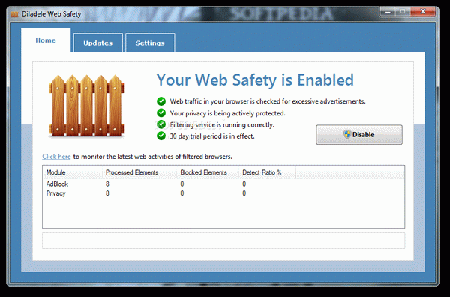Viewport: 450px width, 297px height.
Task: Select the Privacy module row
Action: pyautogui.click(x=223, y=193)
